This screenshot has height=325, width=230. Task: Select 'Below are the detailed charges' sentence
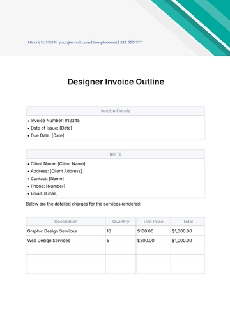(84, 204)
